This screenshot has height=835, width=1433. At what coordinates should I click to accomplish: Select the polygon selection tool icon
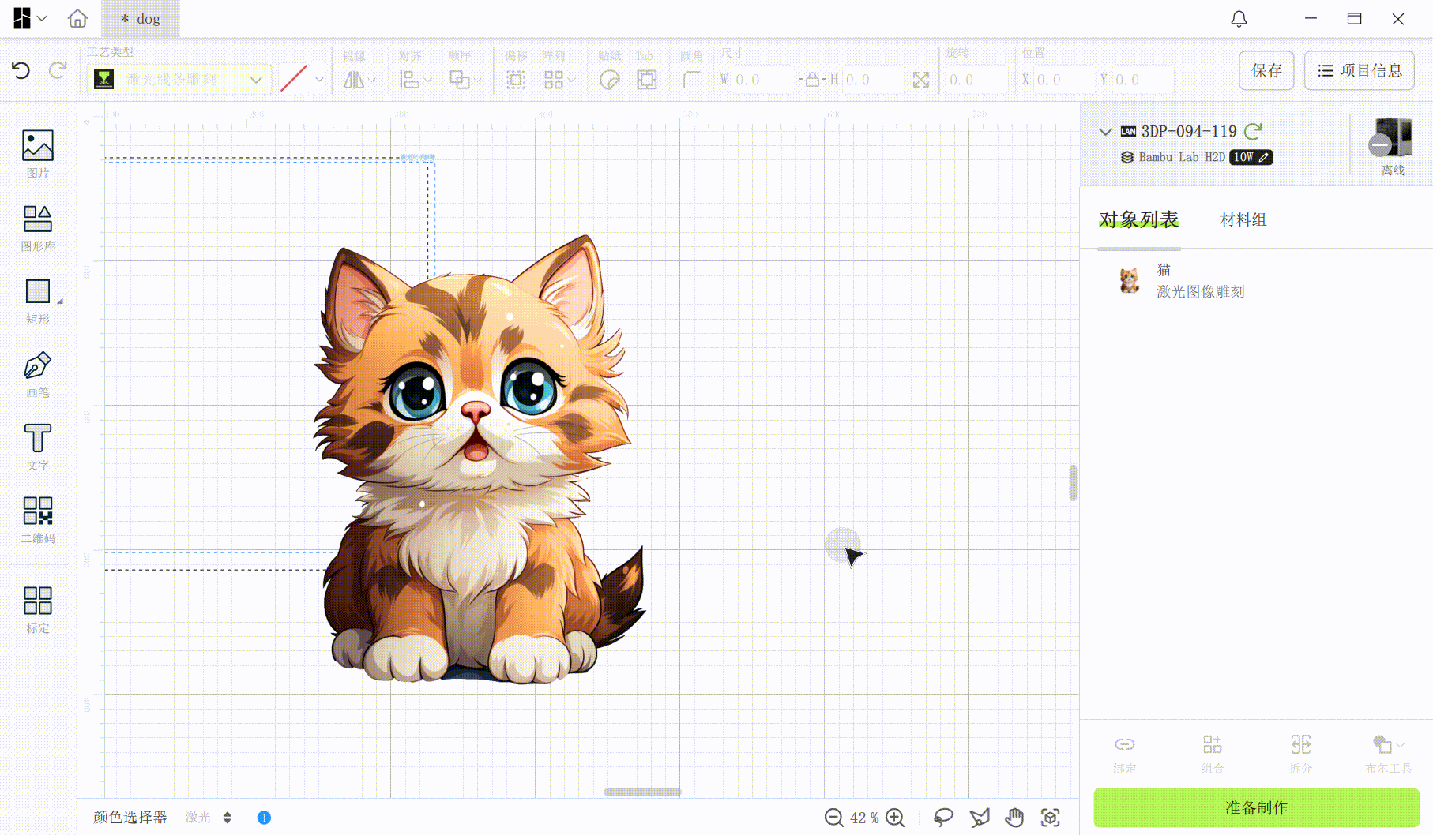pos(980,818)
